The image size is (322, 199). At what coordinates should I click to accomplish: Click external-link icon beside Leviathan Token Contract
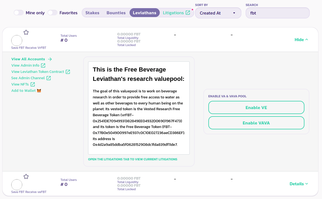click(68, 72)
